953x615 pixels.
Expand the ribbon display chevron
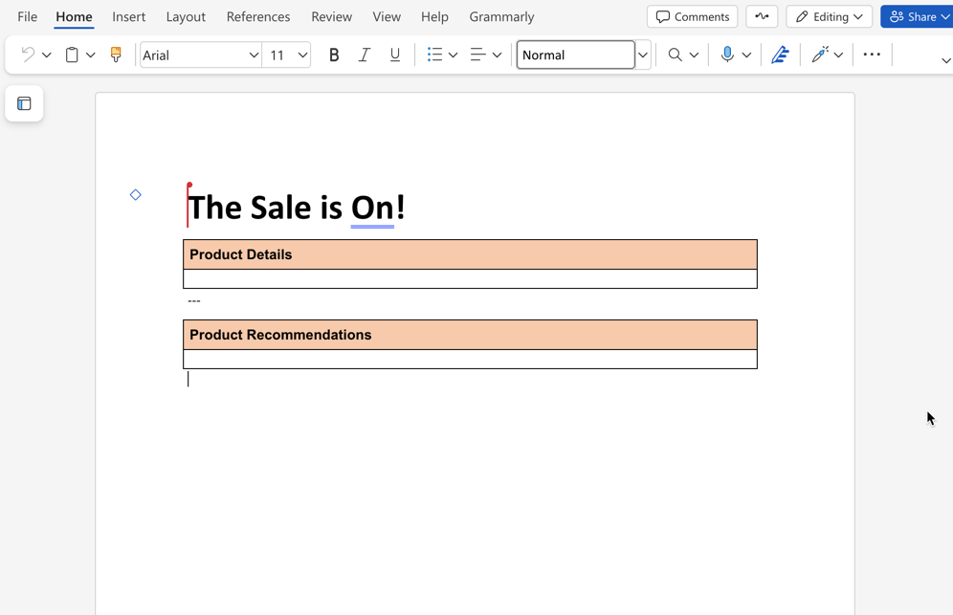945,60
